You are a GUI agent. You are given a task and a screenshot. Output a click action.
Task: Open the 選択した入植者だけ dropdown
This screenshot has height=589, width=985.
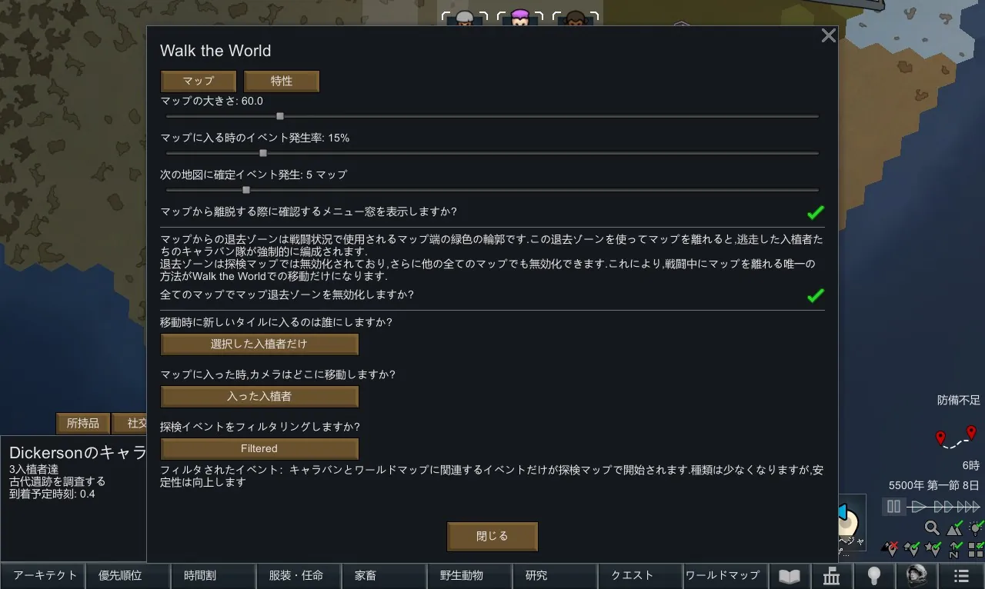pos(259,344)
